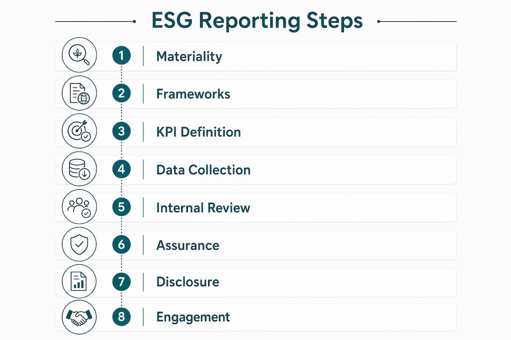Select step number 7 circle

(x=122, y=282)
